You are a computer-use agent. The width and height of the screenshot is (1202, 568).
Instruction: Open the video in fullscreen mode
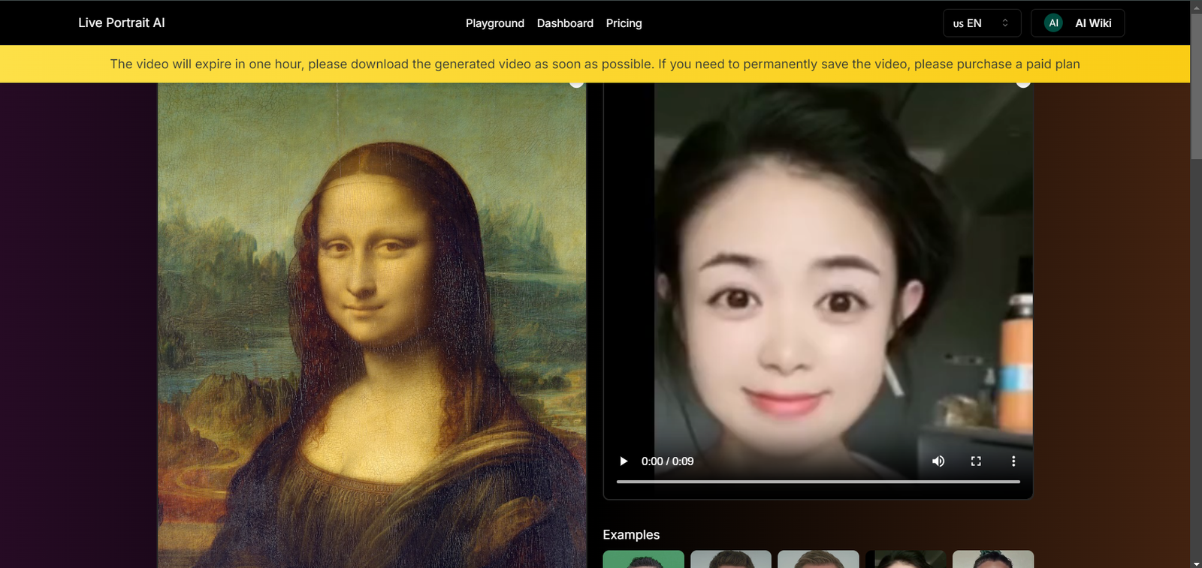(976, 461)
